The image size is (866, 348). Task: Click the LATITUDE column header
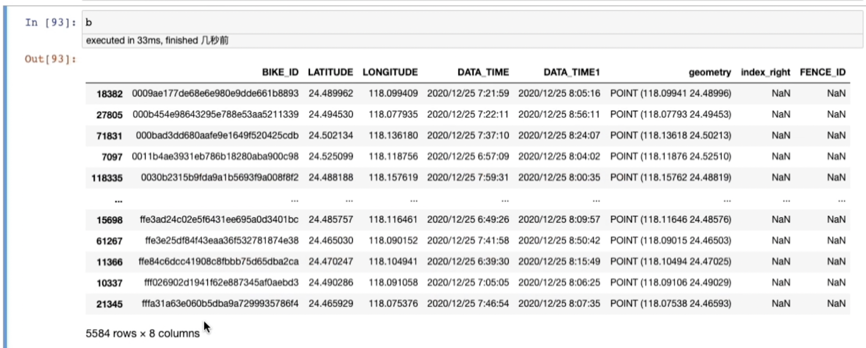pyautogui.click(x=330, y=72)
